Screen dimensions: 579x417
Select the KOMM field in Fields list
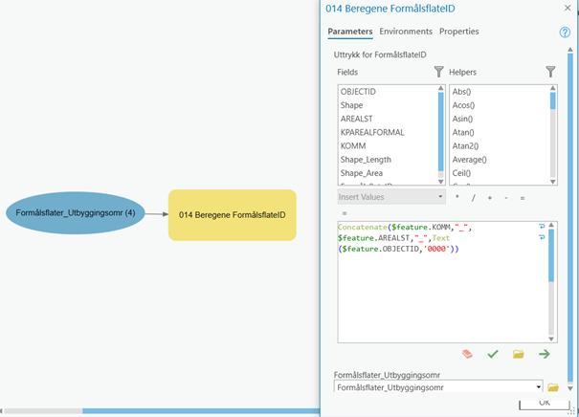click(352, 146)
